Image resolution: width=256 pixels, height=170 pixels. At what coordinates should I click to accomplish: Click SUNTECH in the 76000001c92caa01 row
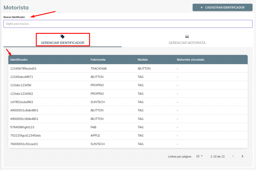coord(98,144)
